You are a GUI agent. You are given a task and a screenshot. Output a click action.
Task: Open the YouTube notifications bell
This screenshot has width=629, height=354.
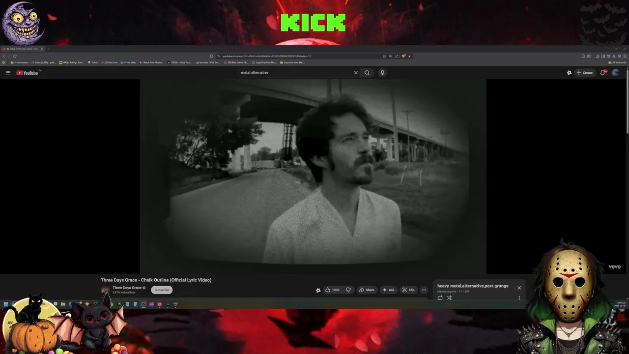pyautogui.click(x=603, y=73)
